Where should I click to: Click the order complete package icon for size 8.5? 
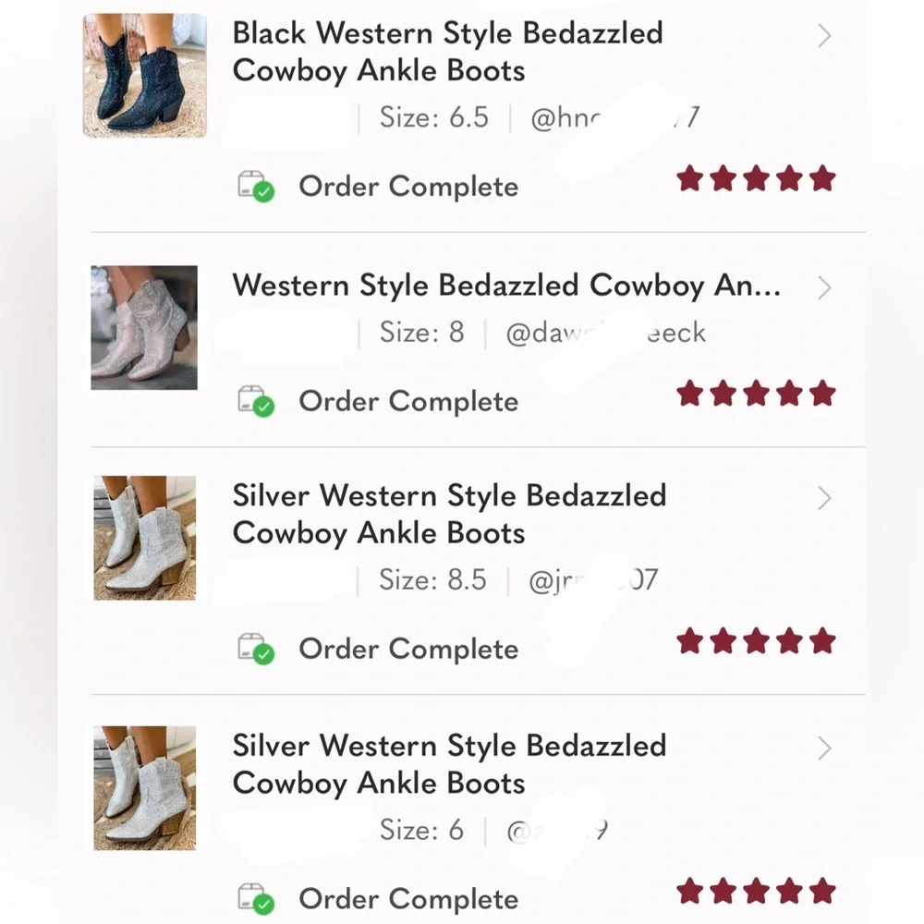click(x=256, y=650)
